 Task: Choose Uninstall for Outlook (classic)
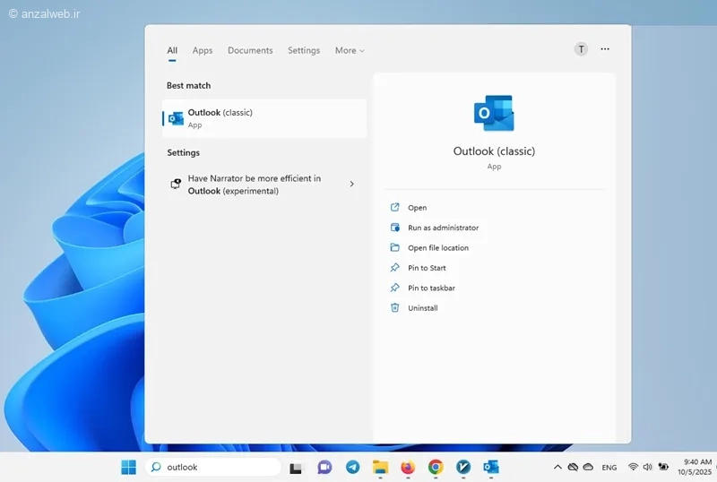[414, 308]
